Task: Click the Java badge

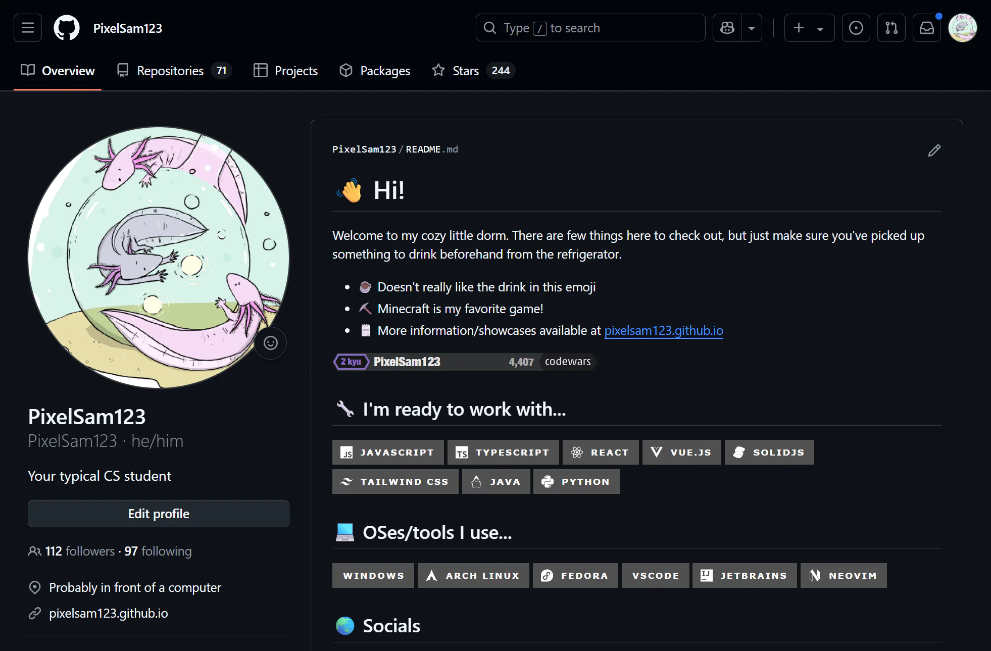Action: [x=496, y=481]
